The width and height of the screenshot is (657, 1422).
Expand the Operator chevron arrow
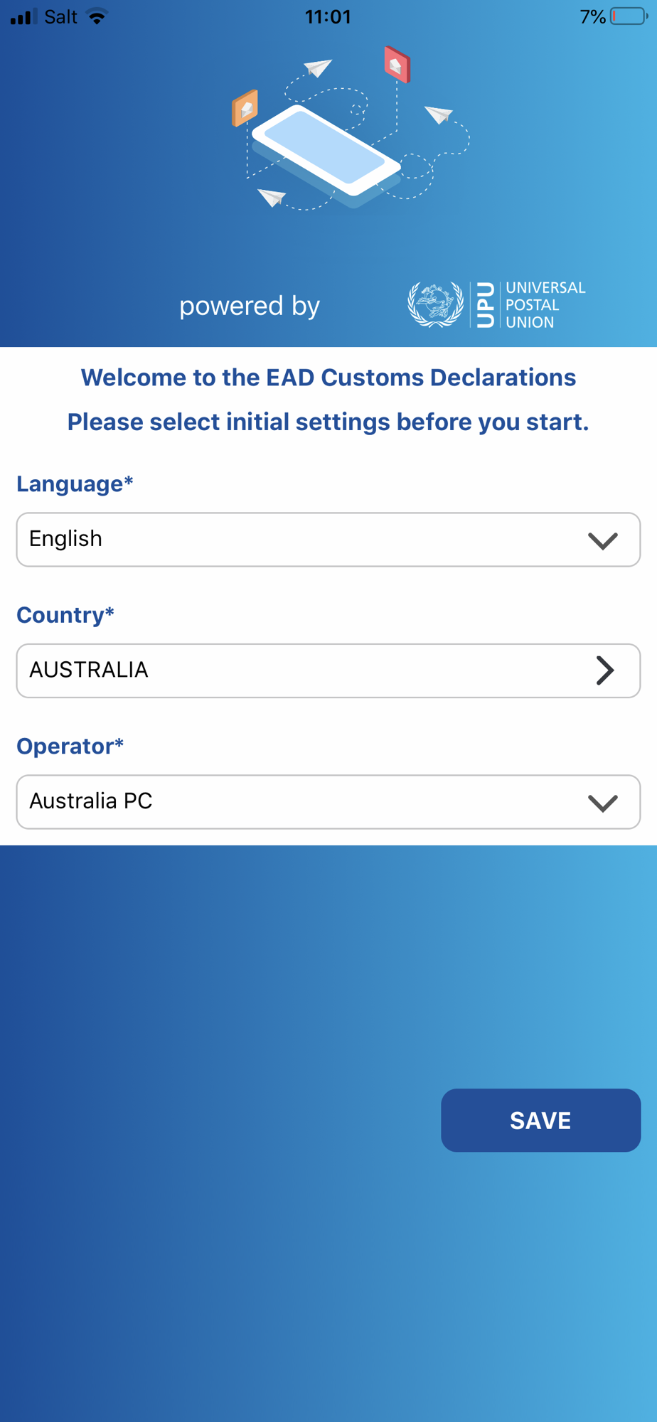tap(603, 803)
